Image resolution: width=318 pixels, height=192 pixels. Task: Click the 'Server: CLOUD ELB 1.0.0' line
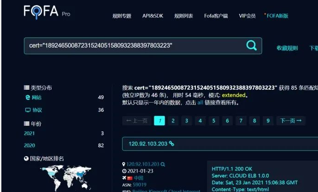tap(240, 176)
